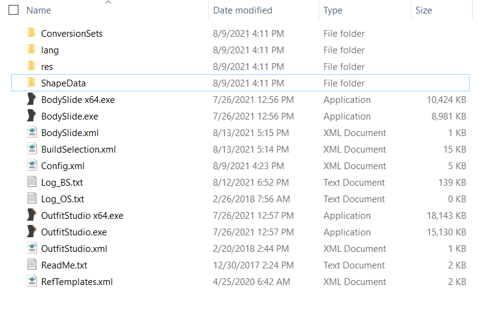The image size is (499, 323).
Task: Tick the select-all checkbox beside Name
Action: tap(14, 10)
